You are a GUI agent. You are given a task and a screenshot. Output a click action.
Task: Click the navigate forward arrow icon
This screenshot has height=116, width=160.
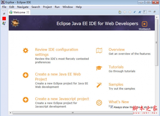pos(130,12)
